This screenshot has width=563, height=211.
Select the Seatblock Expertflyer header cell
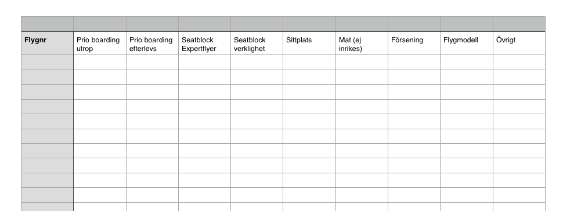(205, 43)
